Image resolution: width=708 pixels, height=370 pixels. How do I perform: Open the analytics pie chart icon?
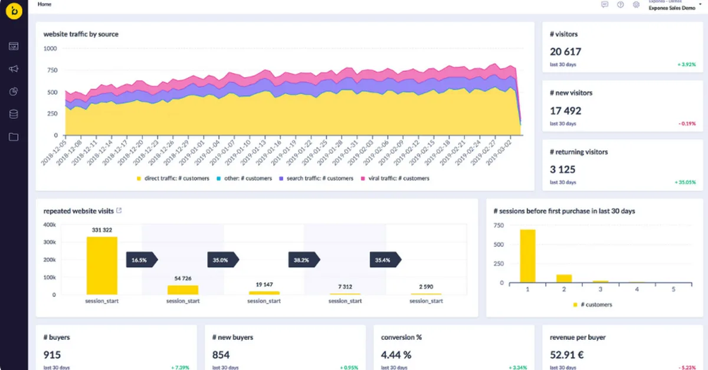[14, 91]
